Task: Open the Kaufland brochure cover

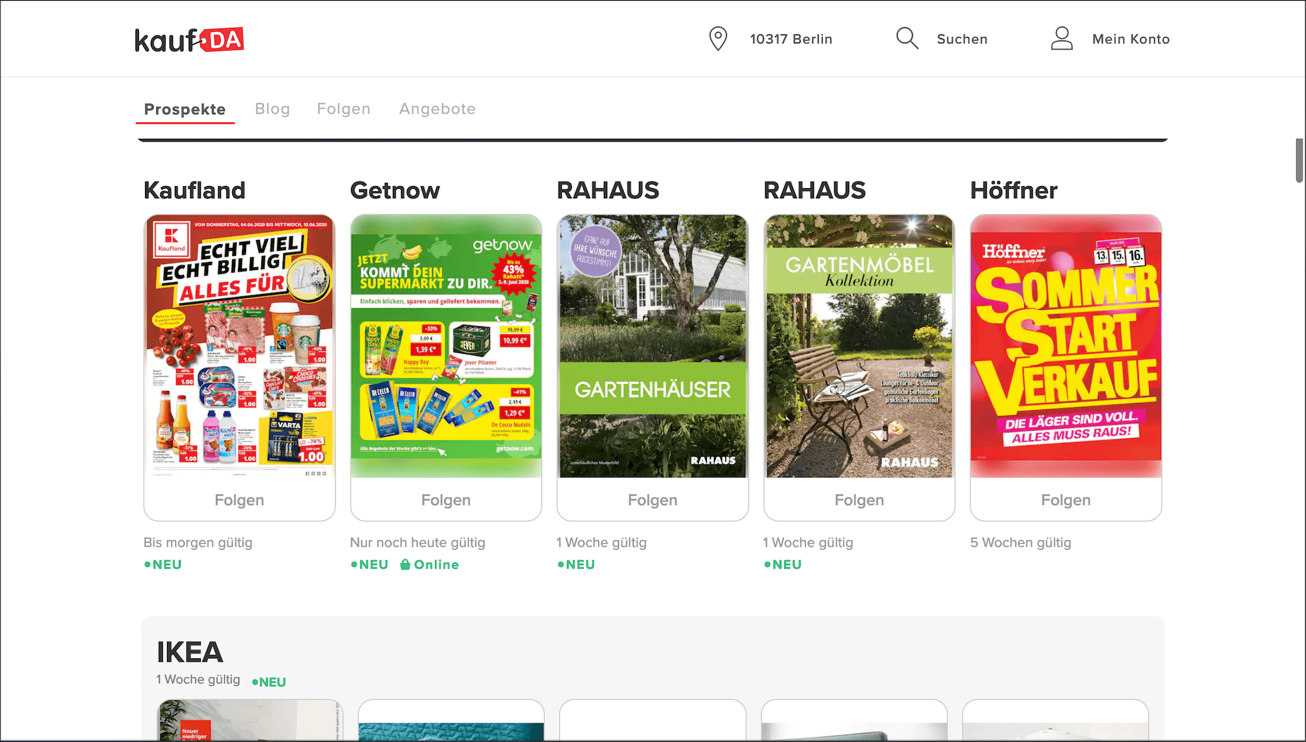Action: (x=239, y=346)
